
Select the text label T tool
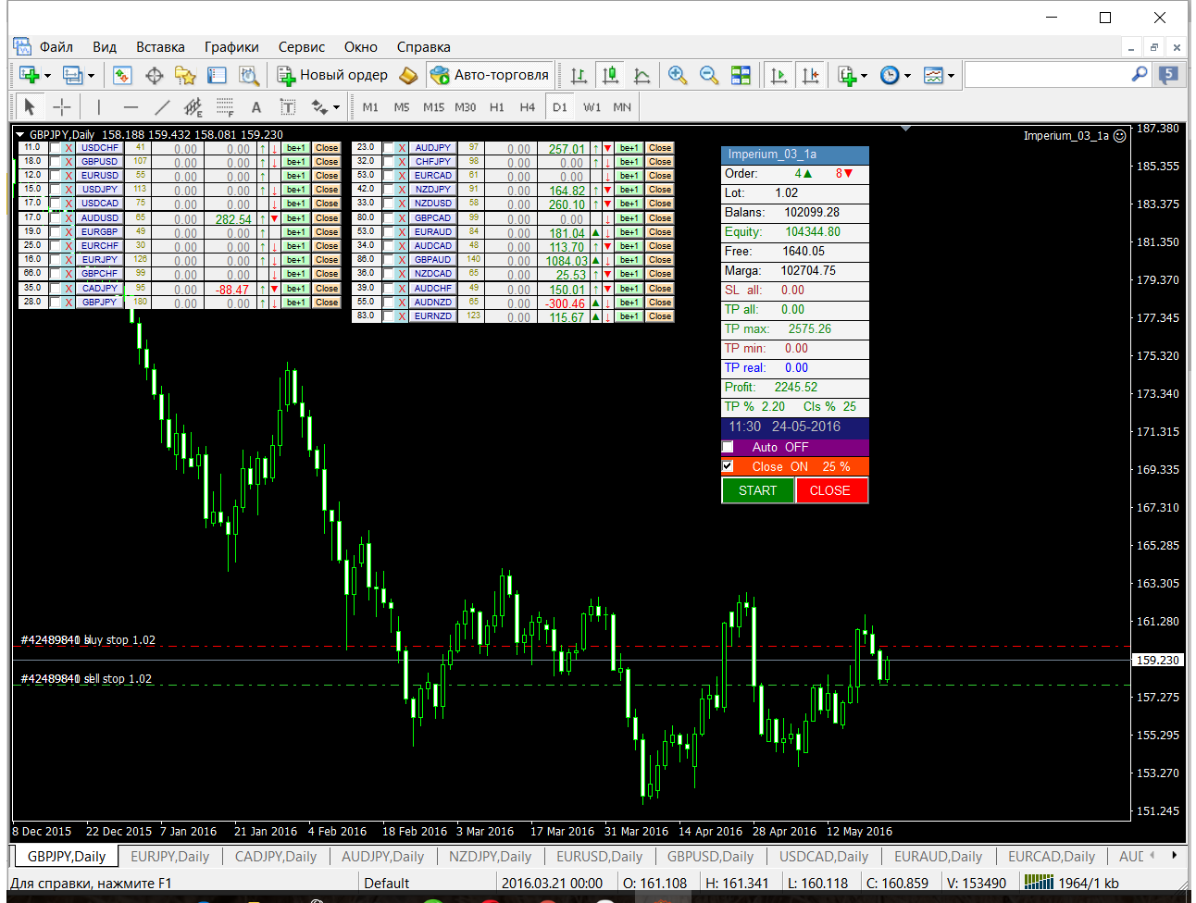pos(288,107)
